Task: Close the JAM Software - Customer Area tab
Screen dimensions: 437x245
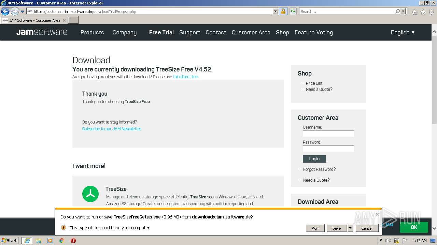Action: (x=64, y=20)
